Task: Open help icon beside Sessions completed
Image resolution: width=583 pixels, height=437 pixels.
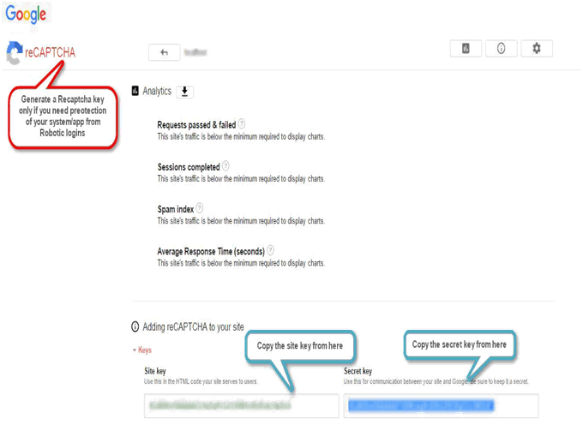Action: [x=225, y=165]
